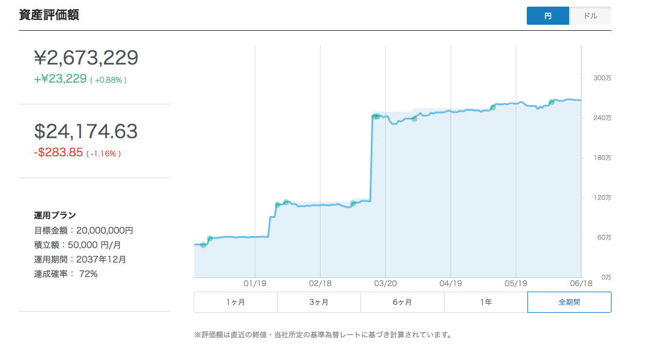Click the 達成確率 72% line
The height and width of the screenshot is (358, 652).
tap(65, 273)
